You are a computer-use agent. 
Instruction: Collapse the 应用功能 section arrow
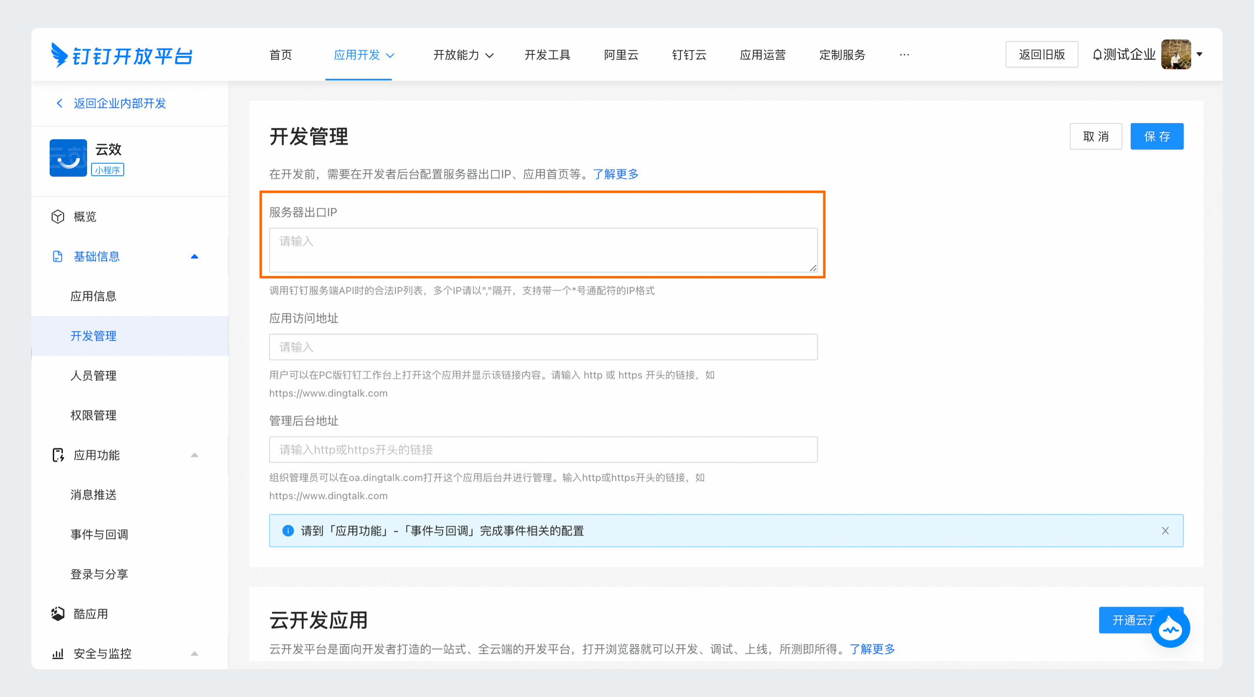195,455
